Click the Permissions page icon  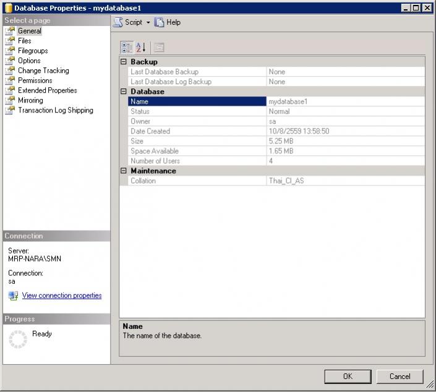(10, 80)
